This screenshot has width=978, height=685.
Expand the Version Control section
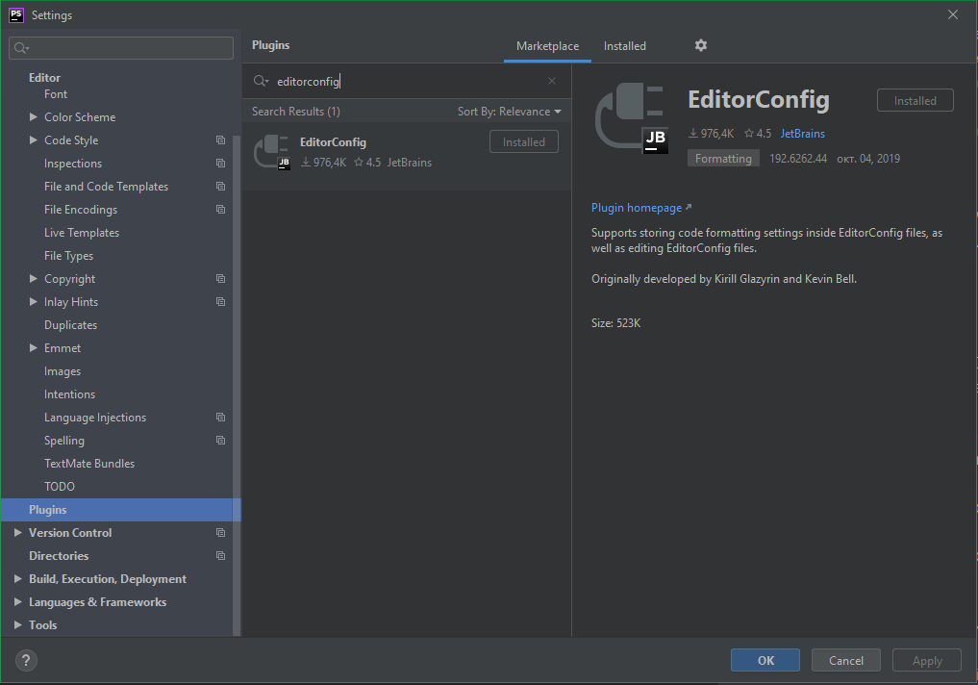tap(18, 532)
